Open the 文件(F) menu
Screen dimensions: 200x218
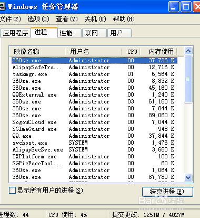pyautogui.click(x=11, y=19)
